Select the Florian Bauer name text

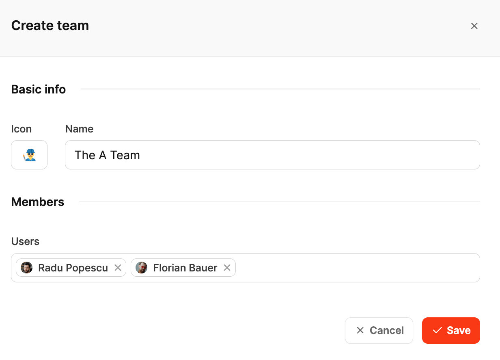[185, 268]
